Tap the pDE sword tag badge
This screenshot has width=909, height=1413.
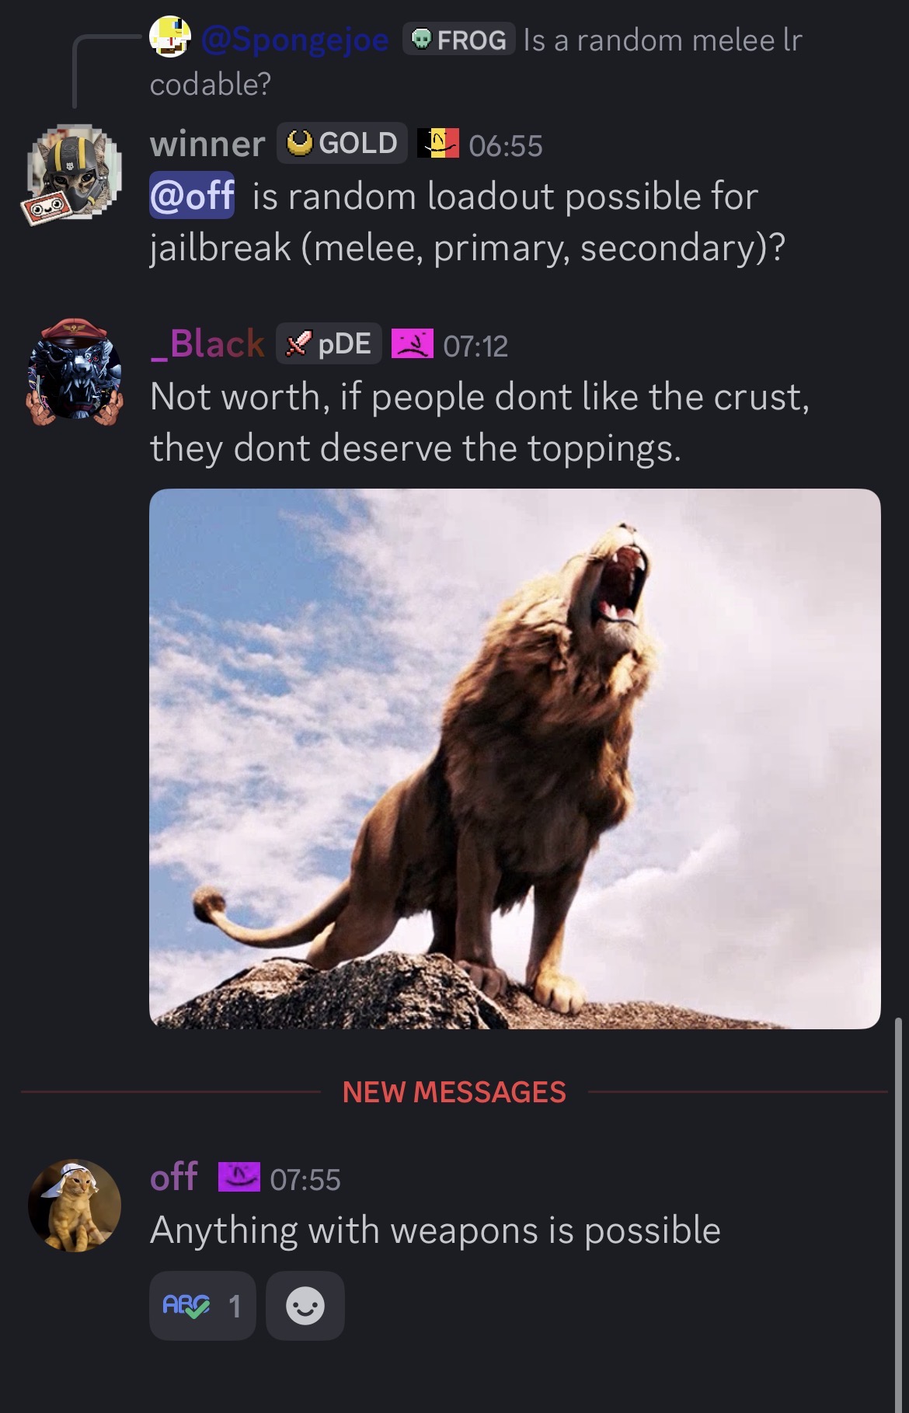329,343
